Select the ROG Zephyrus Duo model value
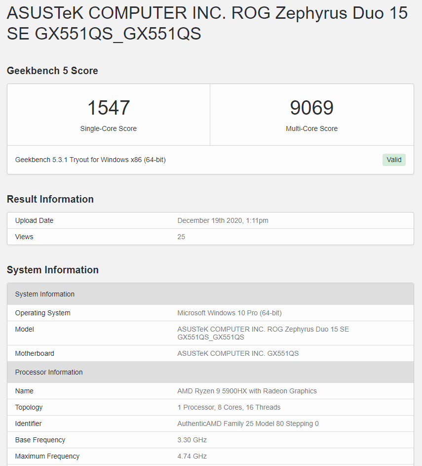Viewport: 422px width, 466px height. click(x=263, y=333)
